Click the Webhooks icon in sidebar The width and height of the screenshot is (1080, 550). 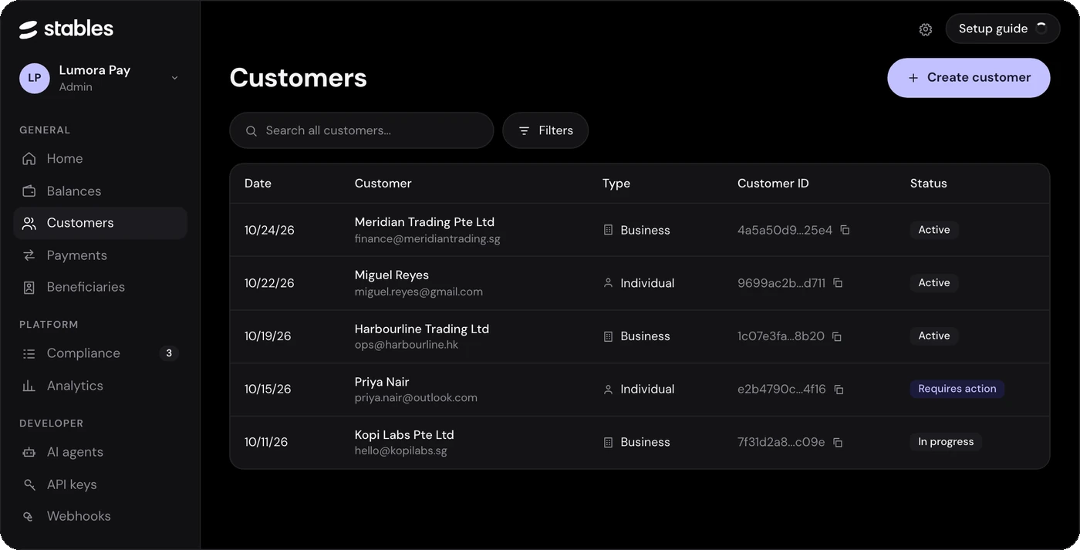pyautogui.click(x=29, y=516)
